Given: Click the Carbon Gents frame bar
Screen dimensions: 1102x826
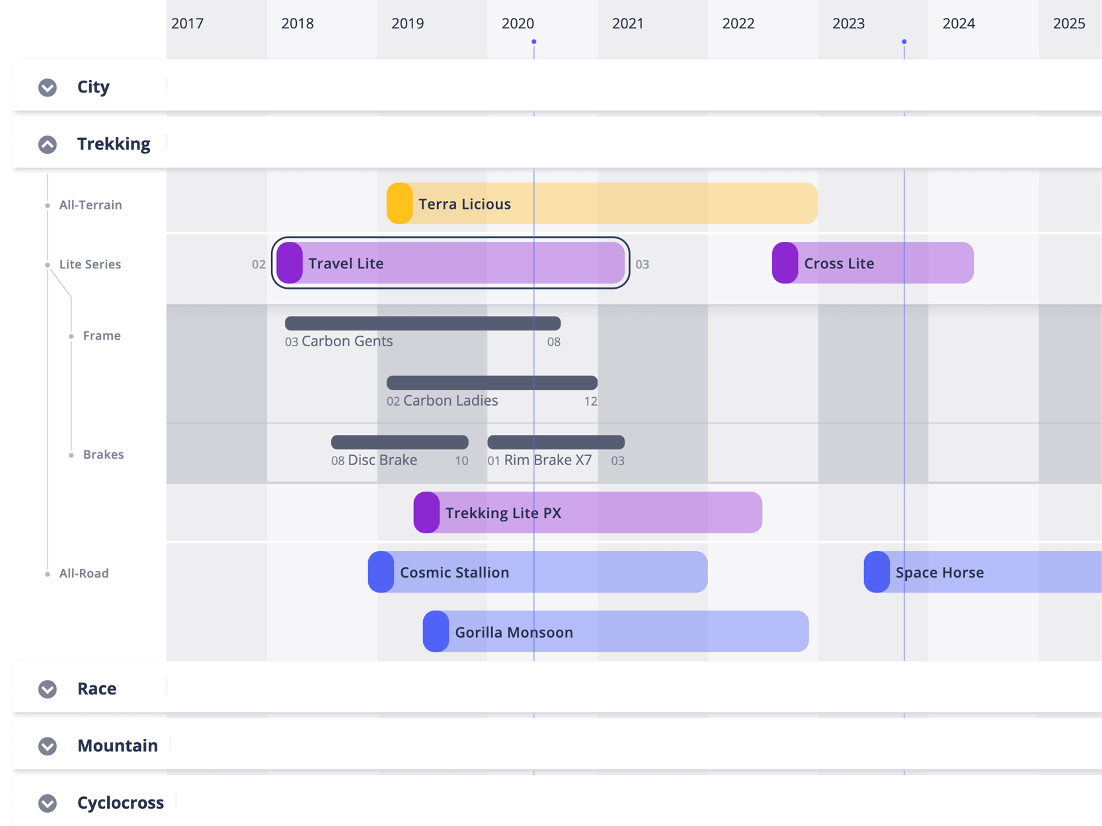Looking at the screenshot, I should tap(422, 324).
